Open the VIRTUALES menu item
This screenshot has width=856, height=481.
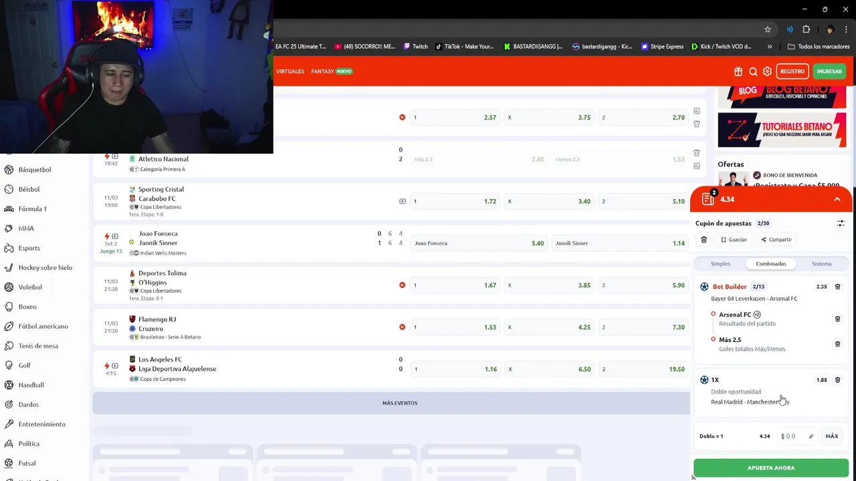[290, 71]
